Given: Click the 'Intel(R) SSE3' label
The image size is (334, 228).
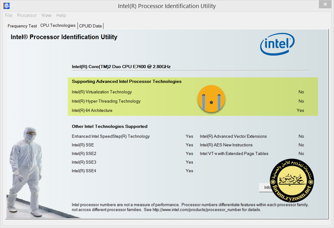Looking at the screenshot, I should pos(84,162).
